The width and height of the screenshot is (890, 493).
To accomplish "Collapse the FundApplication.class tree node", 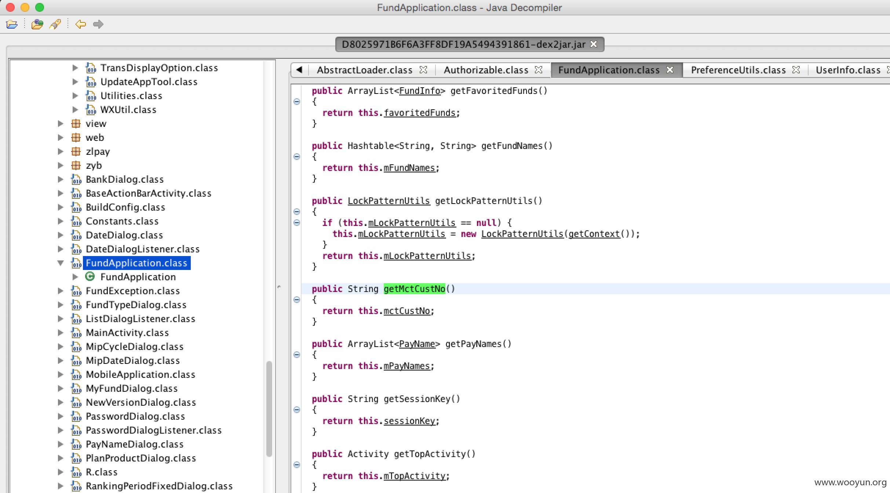I will [61, 263].
